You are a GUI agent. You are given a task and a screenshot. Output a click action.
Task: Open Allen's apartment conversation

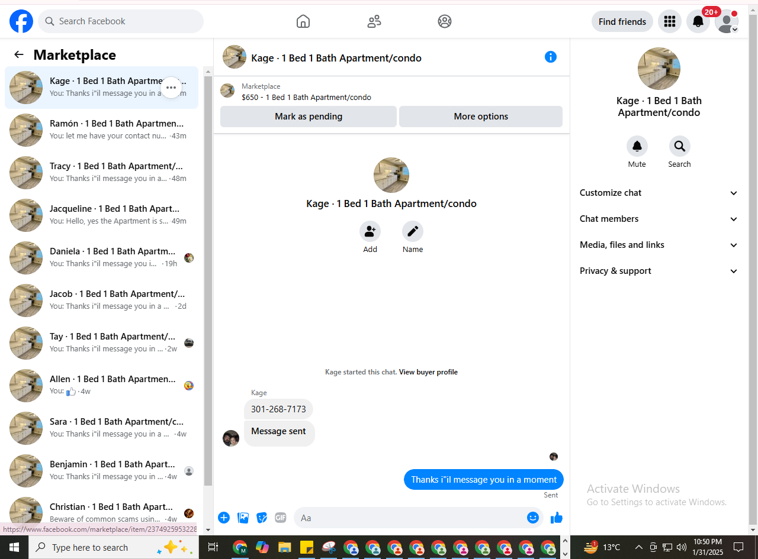[101, 386]
